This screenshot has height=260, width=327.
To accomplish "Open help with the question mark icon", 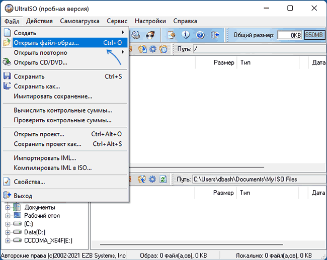I will [x=200, y=35].
